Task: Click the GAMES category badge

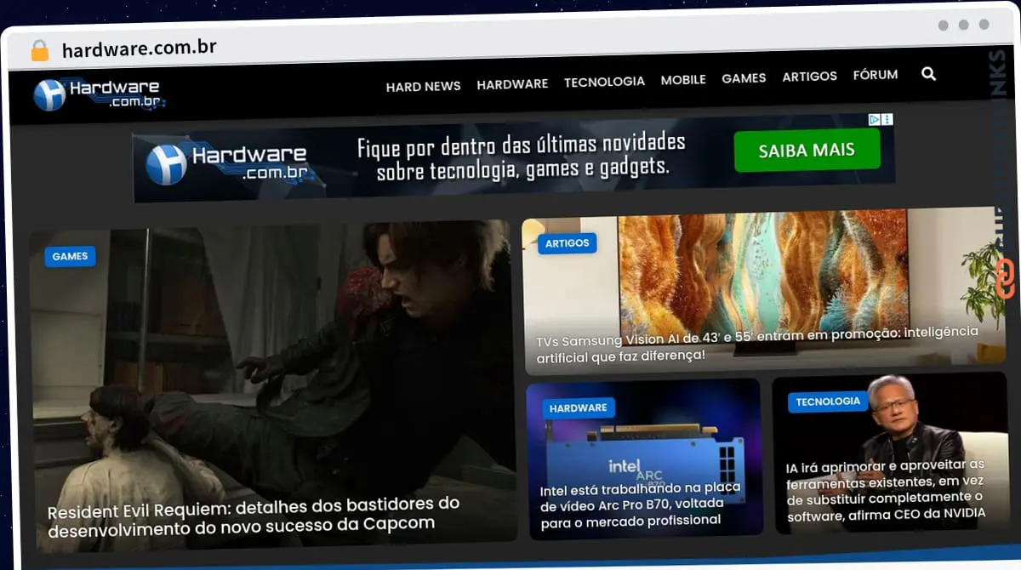Action: pyautogui.click(x=70, y=256)
